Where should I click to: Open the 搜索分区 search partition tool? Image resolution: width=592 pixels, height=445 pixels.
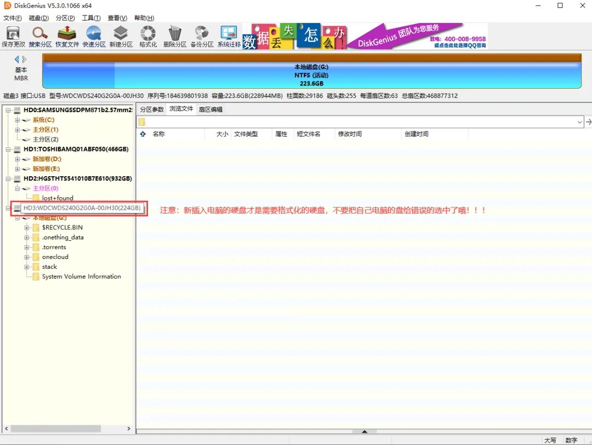pos(40,36)
